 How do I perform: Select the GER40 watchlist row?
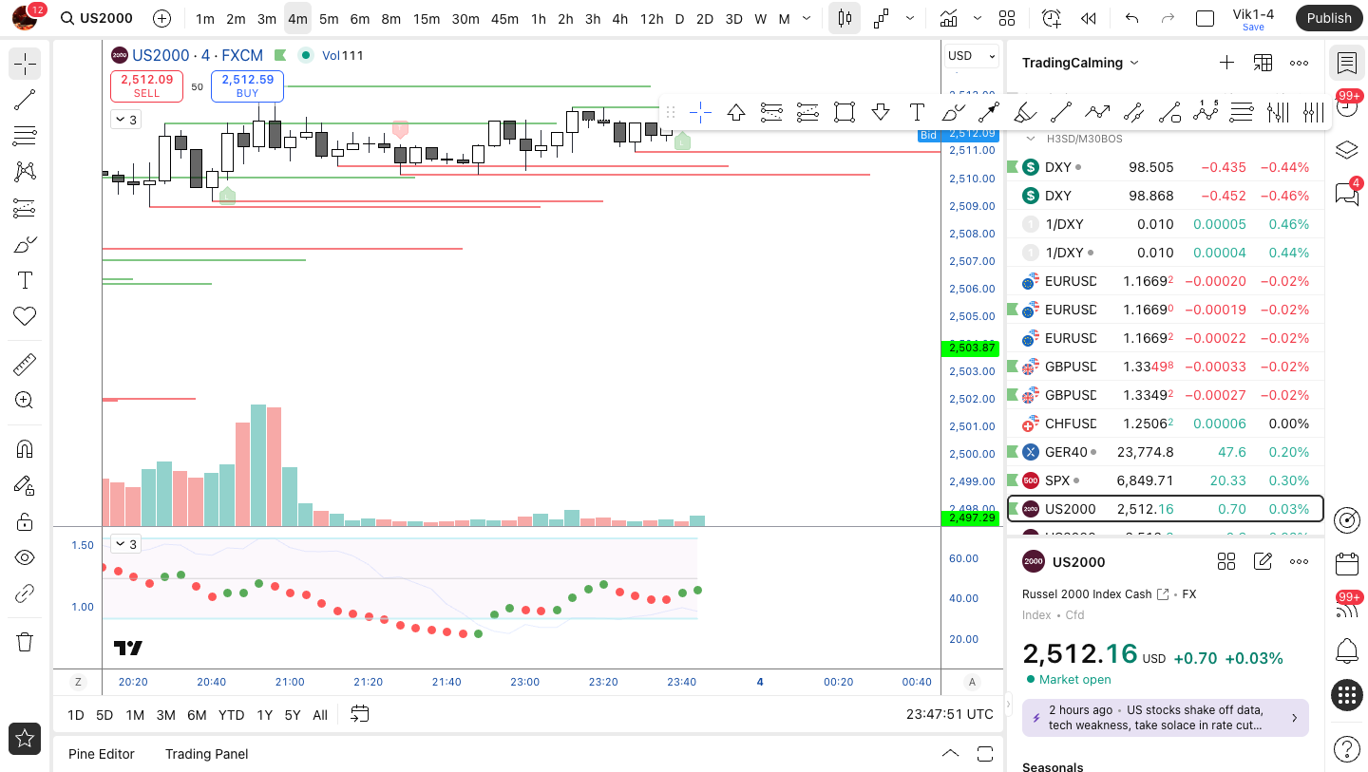click(1166, 452)
